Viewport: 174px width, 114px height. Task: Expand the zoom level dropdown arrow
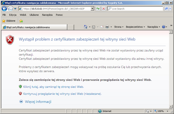tap(168, 111)
